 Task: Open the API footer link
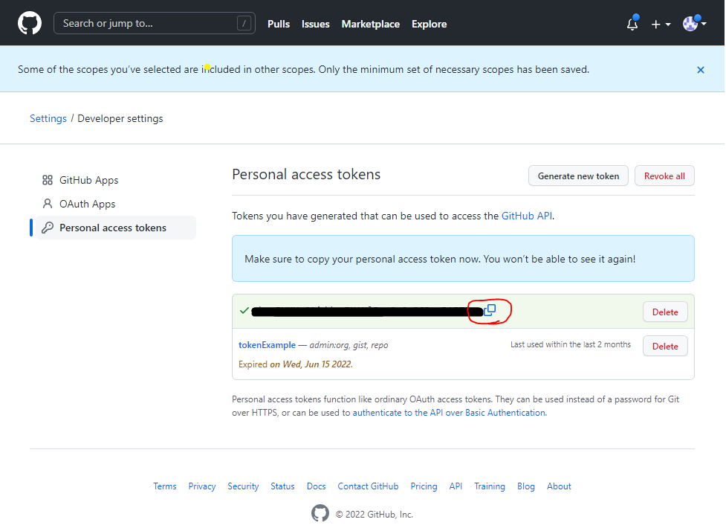coord(456,486)
